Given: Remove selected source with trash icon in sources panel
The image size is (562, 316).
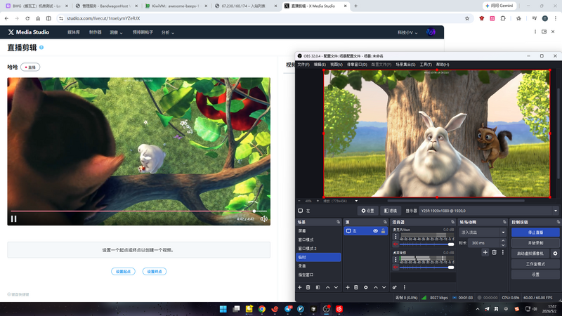Looking at the screenshot, I should click(356, 287).
